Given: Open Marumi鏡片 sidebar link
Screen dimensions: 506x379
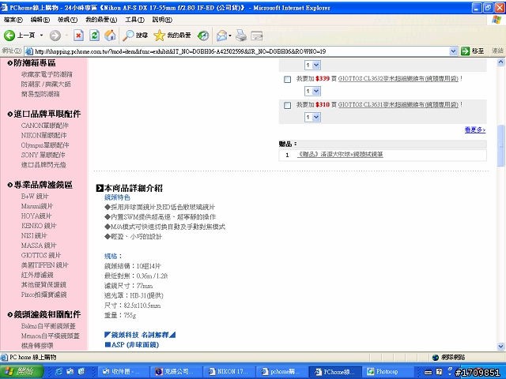Looking at the screenshot, I should pos(37,206).
